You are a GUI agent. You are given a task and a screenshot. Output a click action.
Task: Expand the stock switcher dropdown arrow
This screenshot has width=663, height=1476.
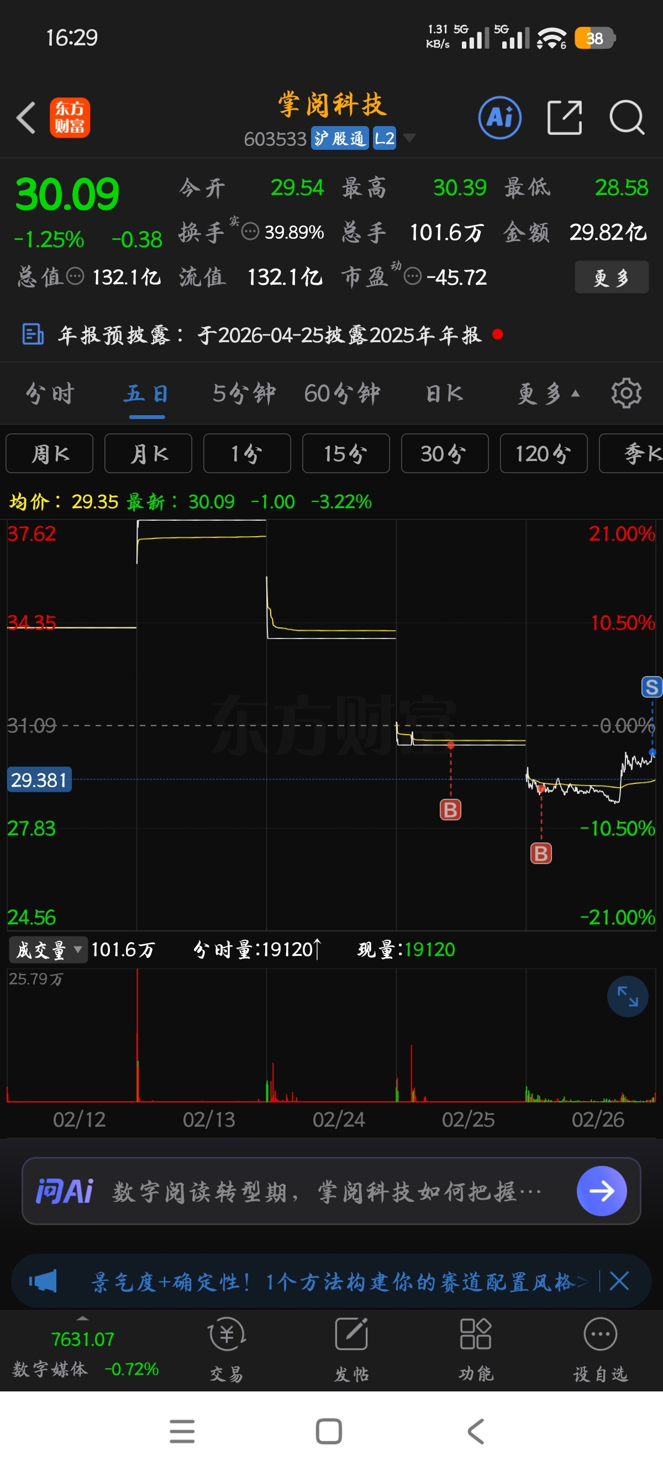[409, 138]
